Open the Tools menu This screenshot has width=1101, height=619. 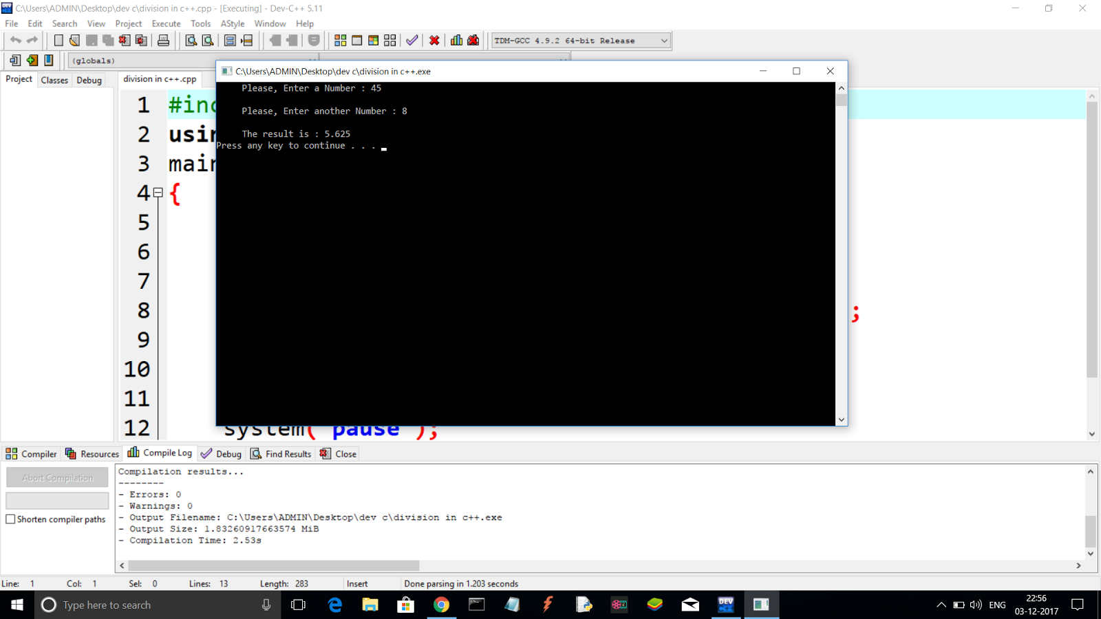pos(200,23)
